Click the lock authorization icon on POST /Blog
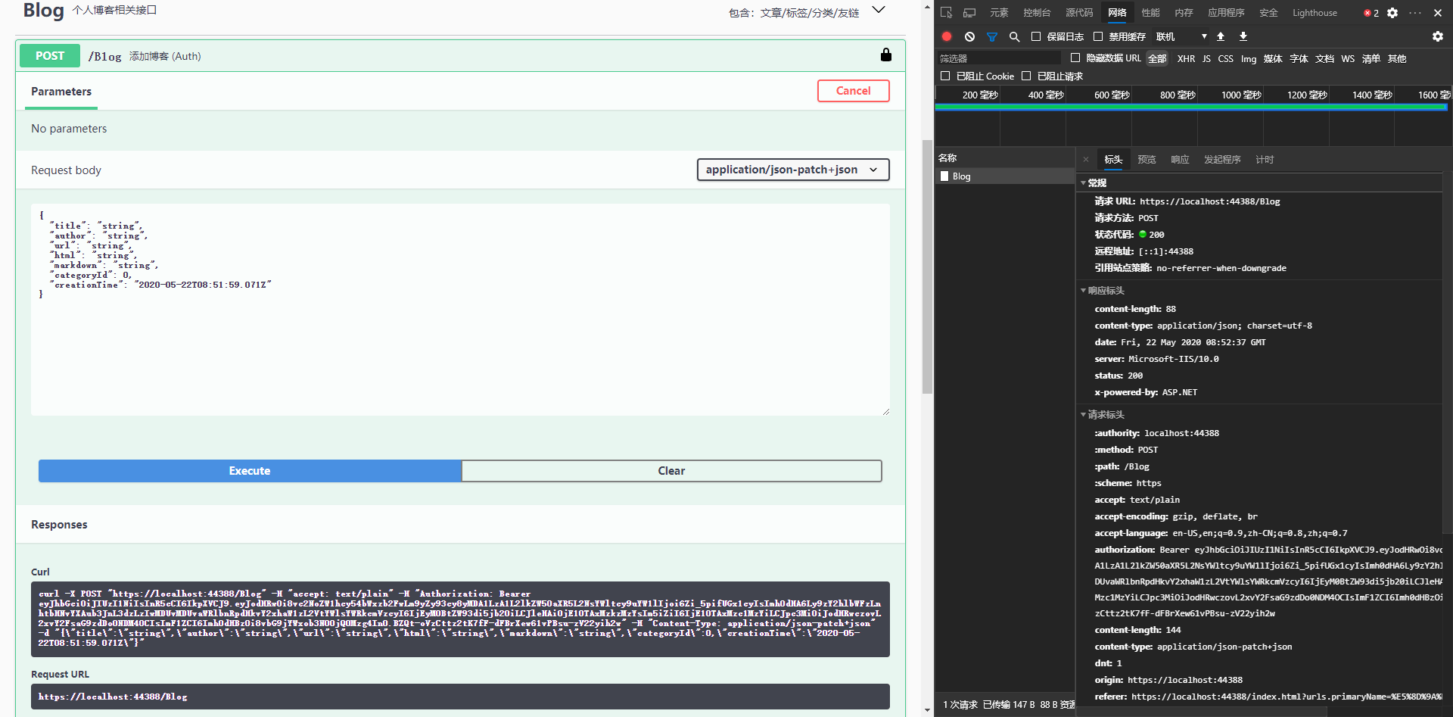1453x717 pixels. coord(886,55)
